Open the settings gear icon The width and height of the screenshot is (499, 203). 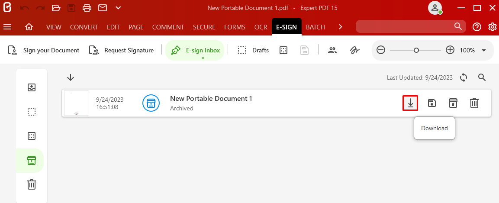[493, 27]
